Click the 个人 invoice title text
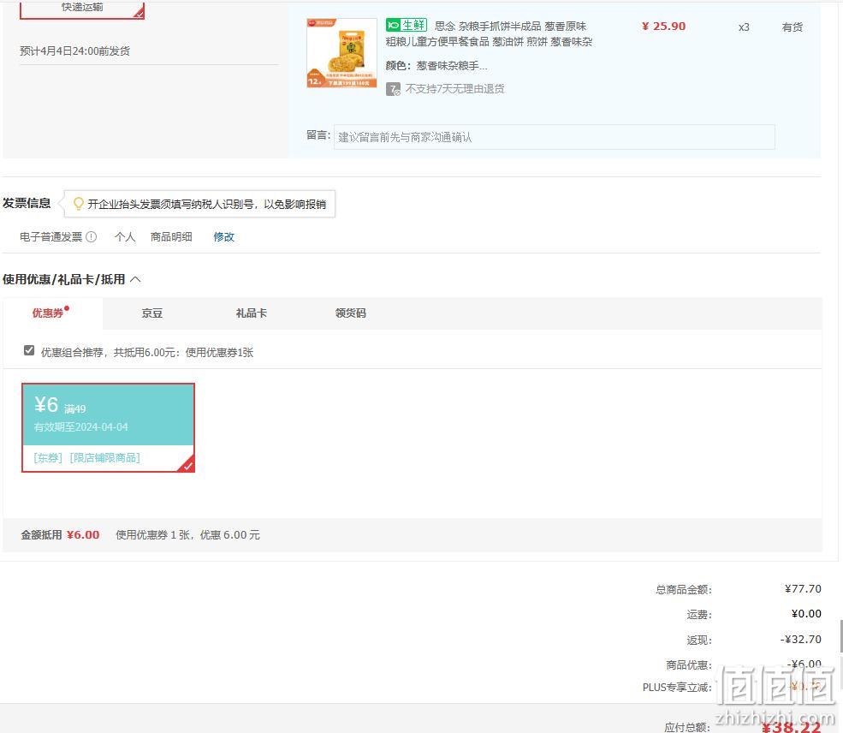Image resolution: width=843 pixels, height=733 pixels. tap(125, 236)
